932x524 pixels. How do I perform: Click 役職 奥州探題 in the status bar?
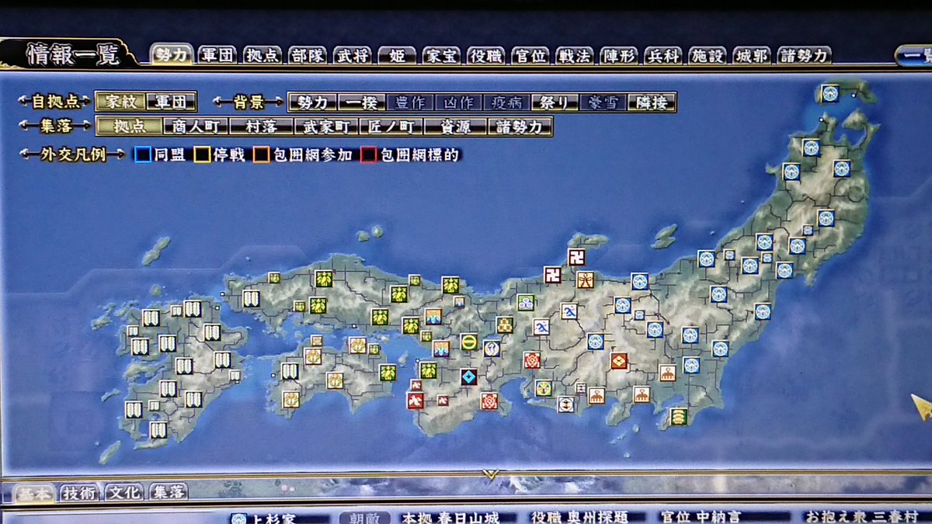pos(579,518)
